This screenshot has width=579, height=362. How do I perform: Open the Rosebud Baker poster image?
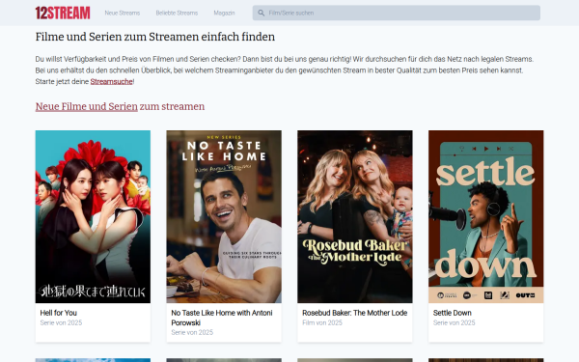355,216
